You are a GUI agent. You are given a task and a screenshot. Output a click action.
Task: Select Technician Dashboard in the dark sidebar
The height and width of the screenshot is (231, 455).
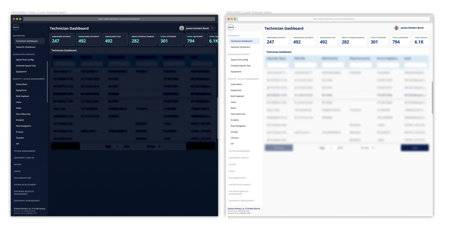pyautogui.click(x=29, y=41)
